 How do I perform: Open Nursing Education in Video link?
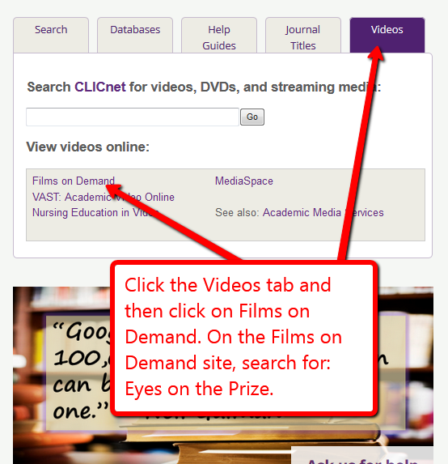coord(95,212)
